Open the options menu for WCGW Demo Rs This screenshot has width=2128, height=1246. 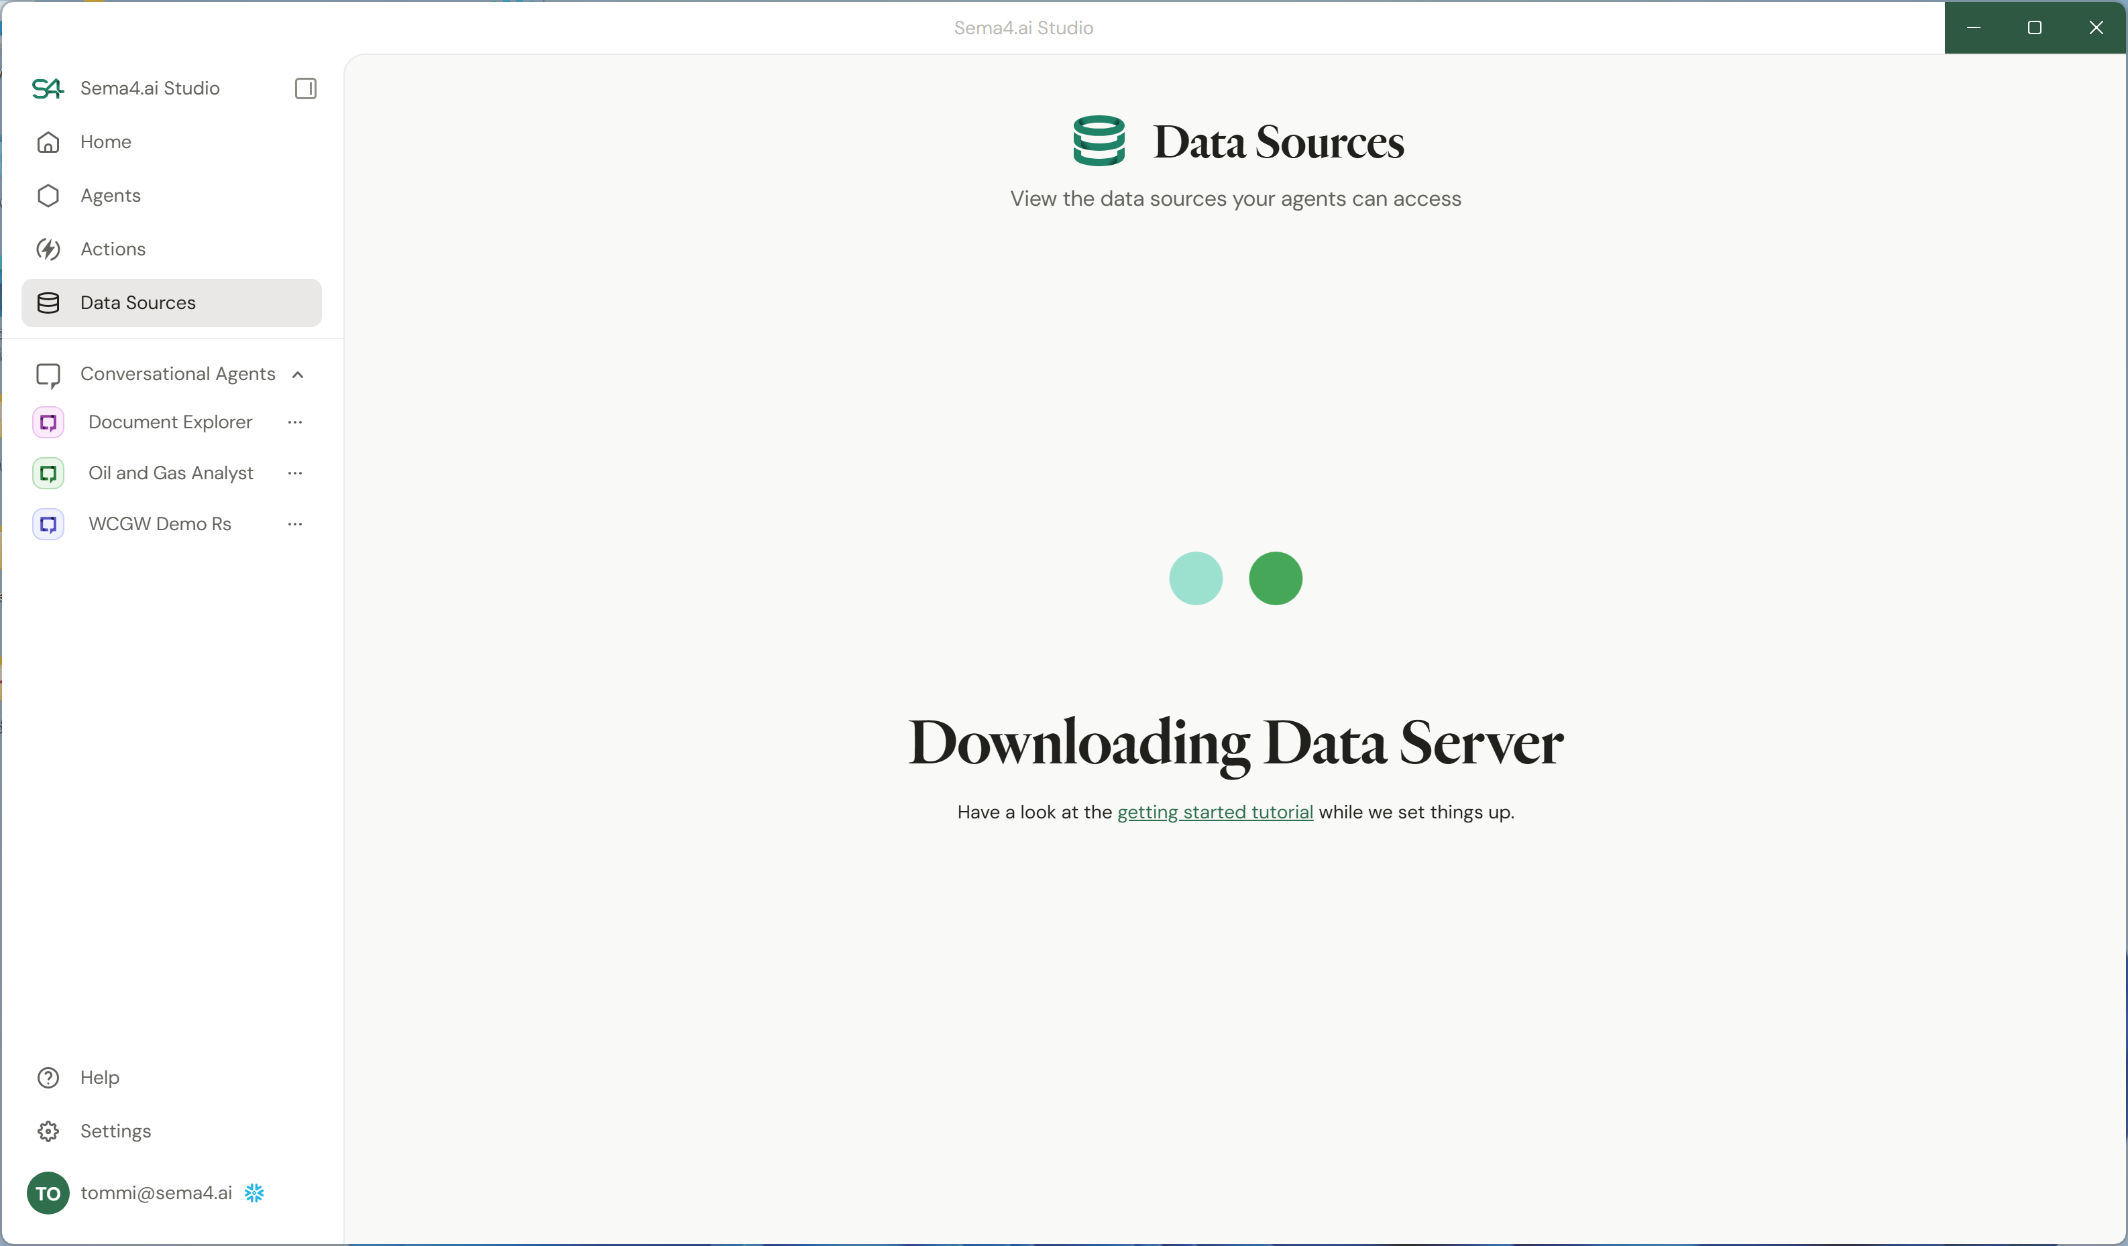point(294,523)
